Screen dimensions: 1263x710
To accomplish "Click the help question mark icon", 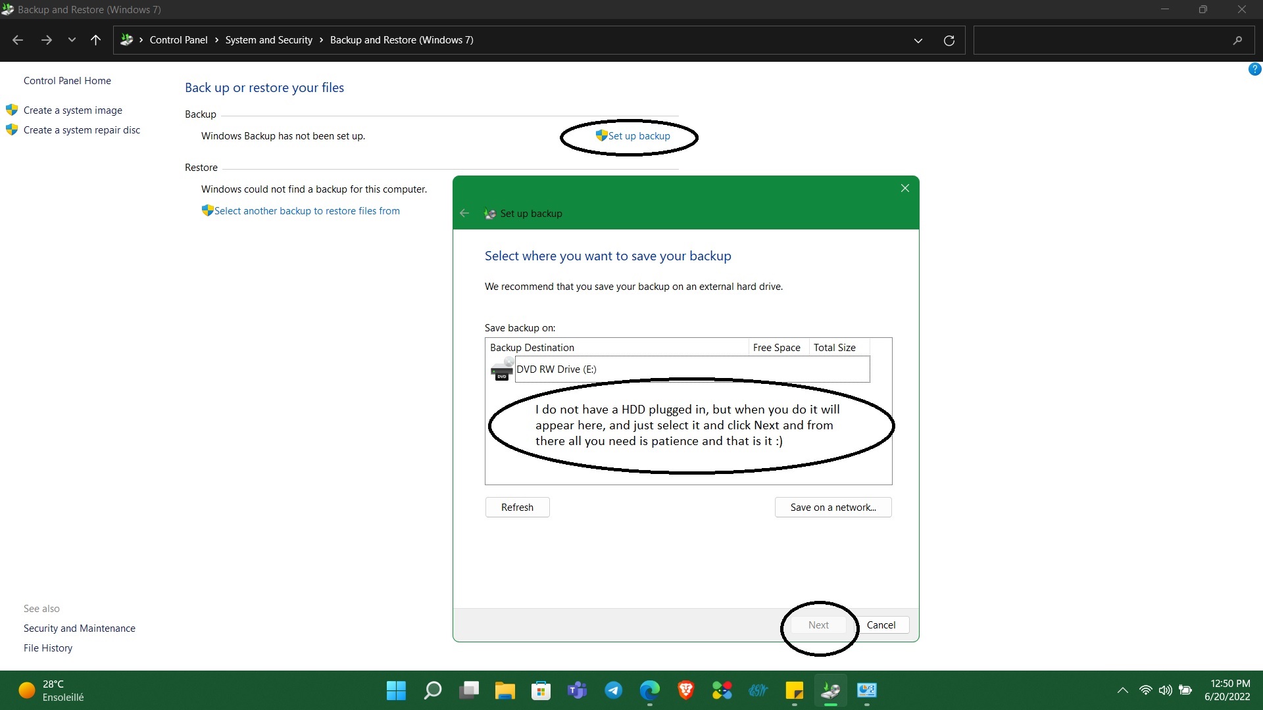I will click(1254, 69).
